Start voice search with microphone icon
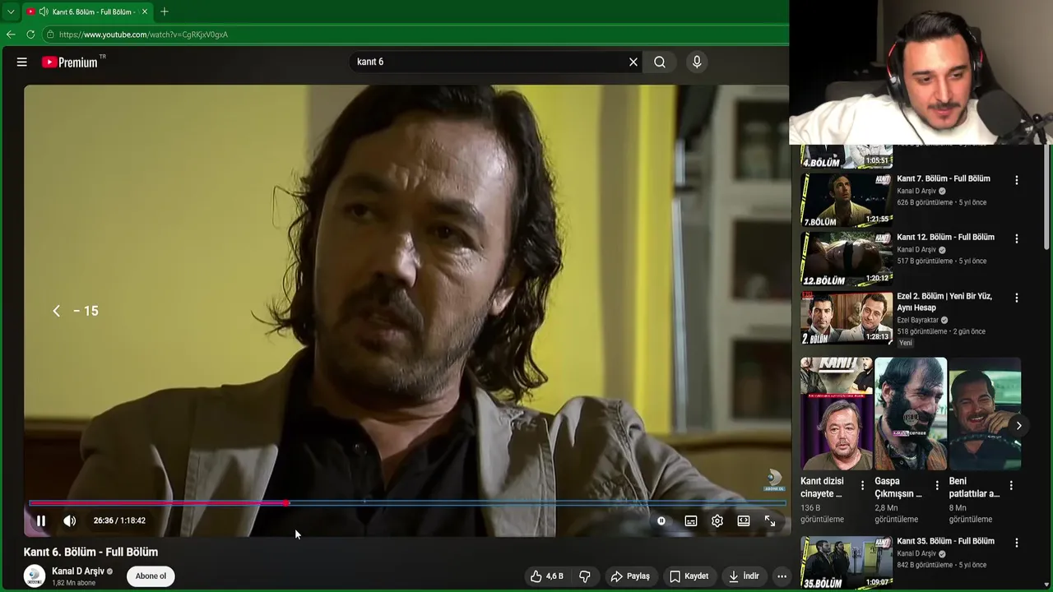 pyautogui.click(x=697, y=62)
